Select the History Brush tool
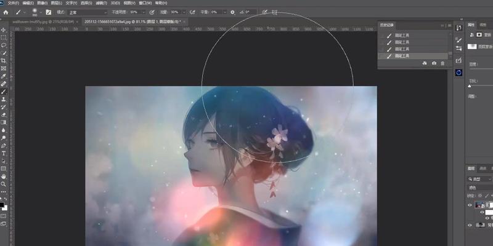This screenshot has height=246, width=493. coord(4,107)
